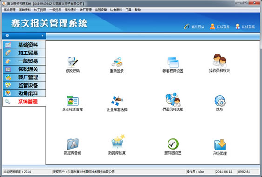Image resolution: width=262 pixels, height=177 pixels.
Task: Open 操作员和权限 operators icon
Action: tap(220, 61)
